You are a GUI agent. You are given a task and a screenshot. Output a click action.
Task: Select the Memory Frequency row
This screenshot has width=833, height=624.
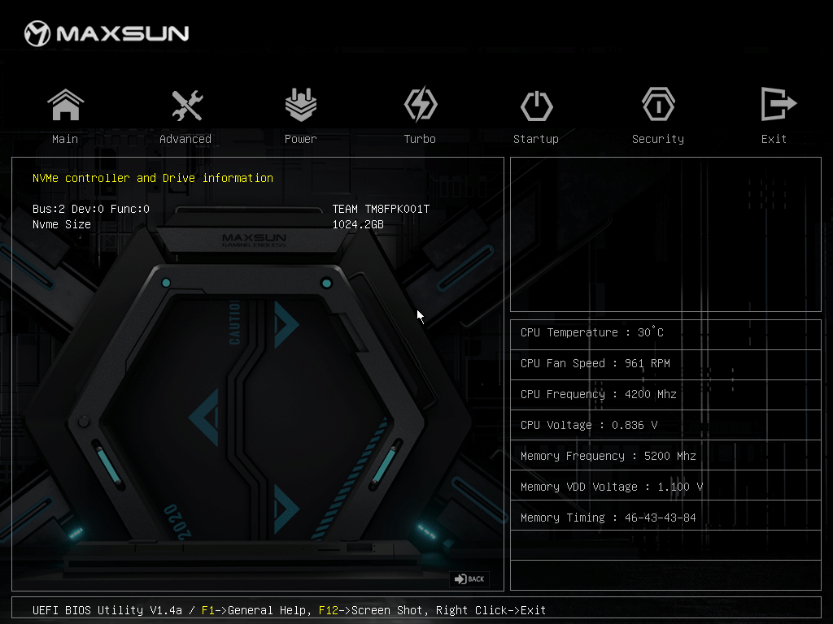click(x=608, y=456)
